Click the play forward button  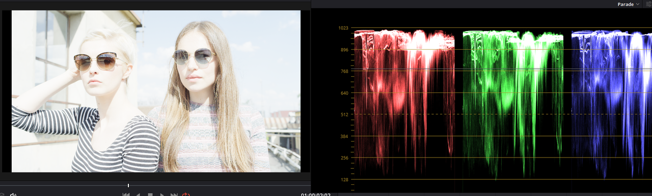(x=162, y=194)
